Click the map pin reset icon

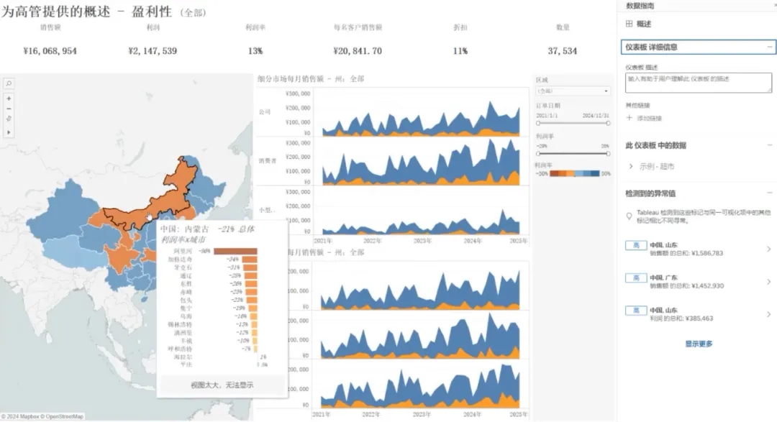coord(9,119)
